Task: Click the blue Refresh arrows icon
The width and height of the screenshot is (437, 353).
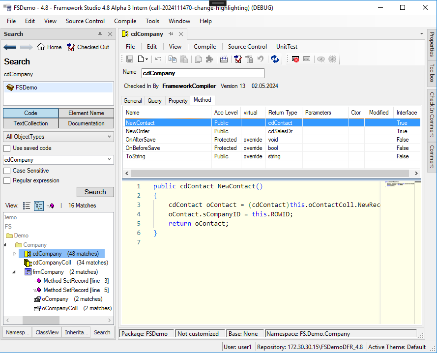Action: pyautogui.click(x=274, y=59)
